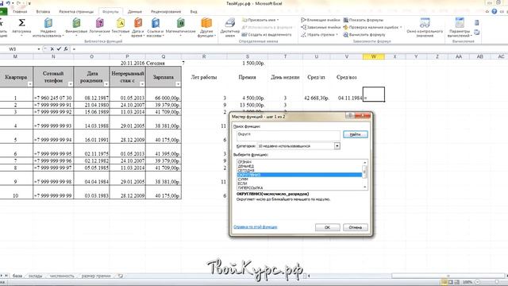This screenshot has height=286, width=508.
Task: Select column W header
Action: 374,56
